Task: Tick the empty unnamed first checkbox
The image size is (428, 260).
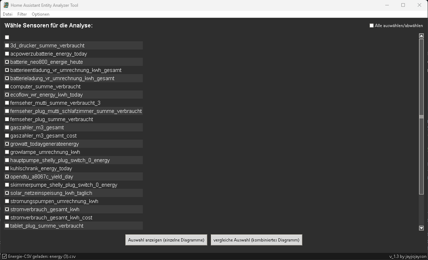Action: [x=7, y=37]
